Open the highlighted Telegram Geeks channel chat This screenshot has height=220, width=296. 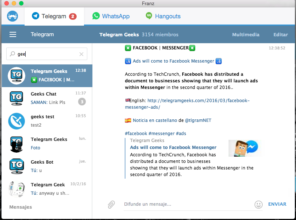(47, 76)
